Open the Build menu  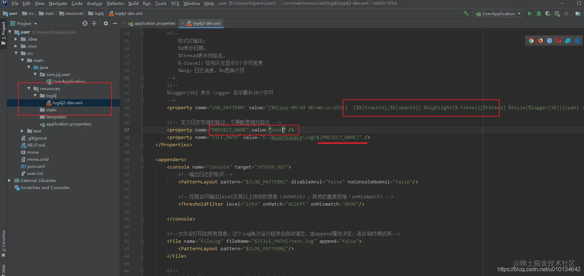pos(134,3)
